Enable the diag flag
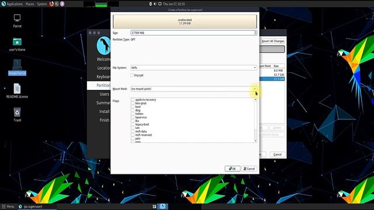This screenshot has width=374, height=210. tap(133, 110)
